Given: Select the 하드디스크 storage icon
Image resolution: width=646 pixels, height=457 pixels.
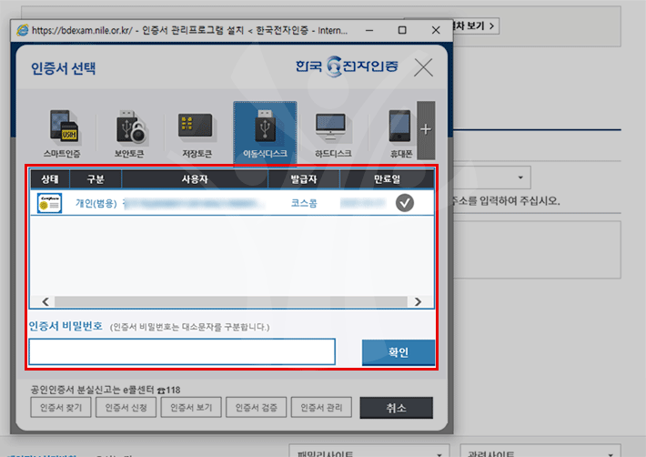Looking at the screenshot, I should [x=331, y=132].
